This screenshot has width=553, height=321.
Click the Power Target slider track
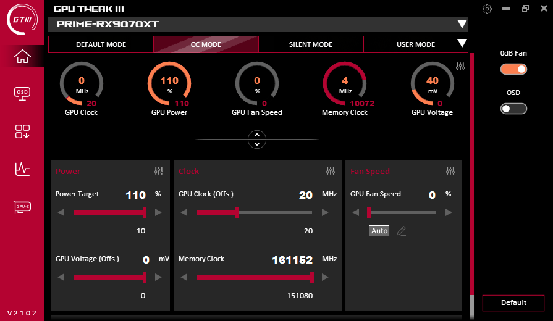[109, 212]
